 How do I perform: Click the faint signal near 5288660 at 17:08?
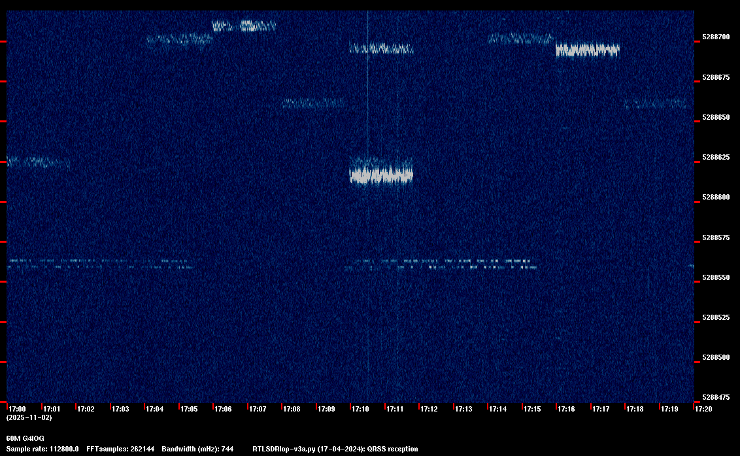point(314,103)
